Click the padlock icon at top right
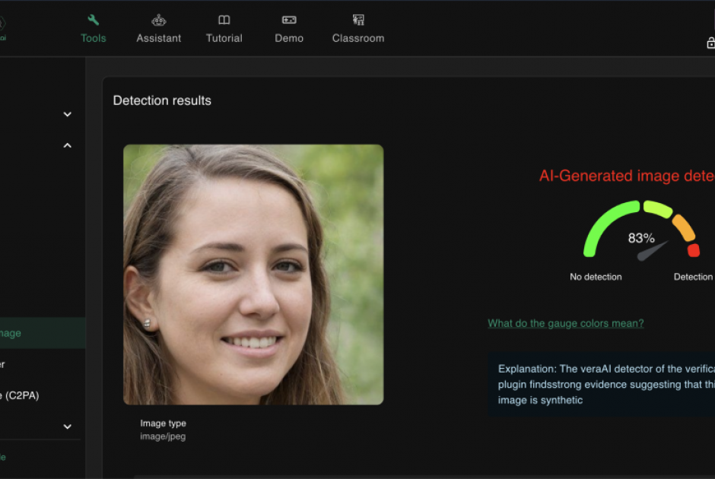This screenshot has width=715, height=479. click(x=710, y=43)
